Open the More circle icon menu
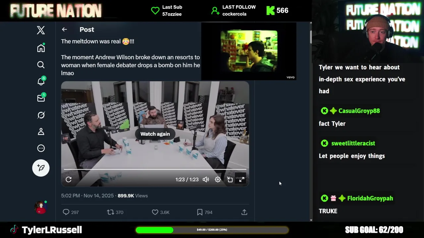This screenshot has width=424, height=238. [x=41, y=148]
